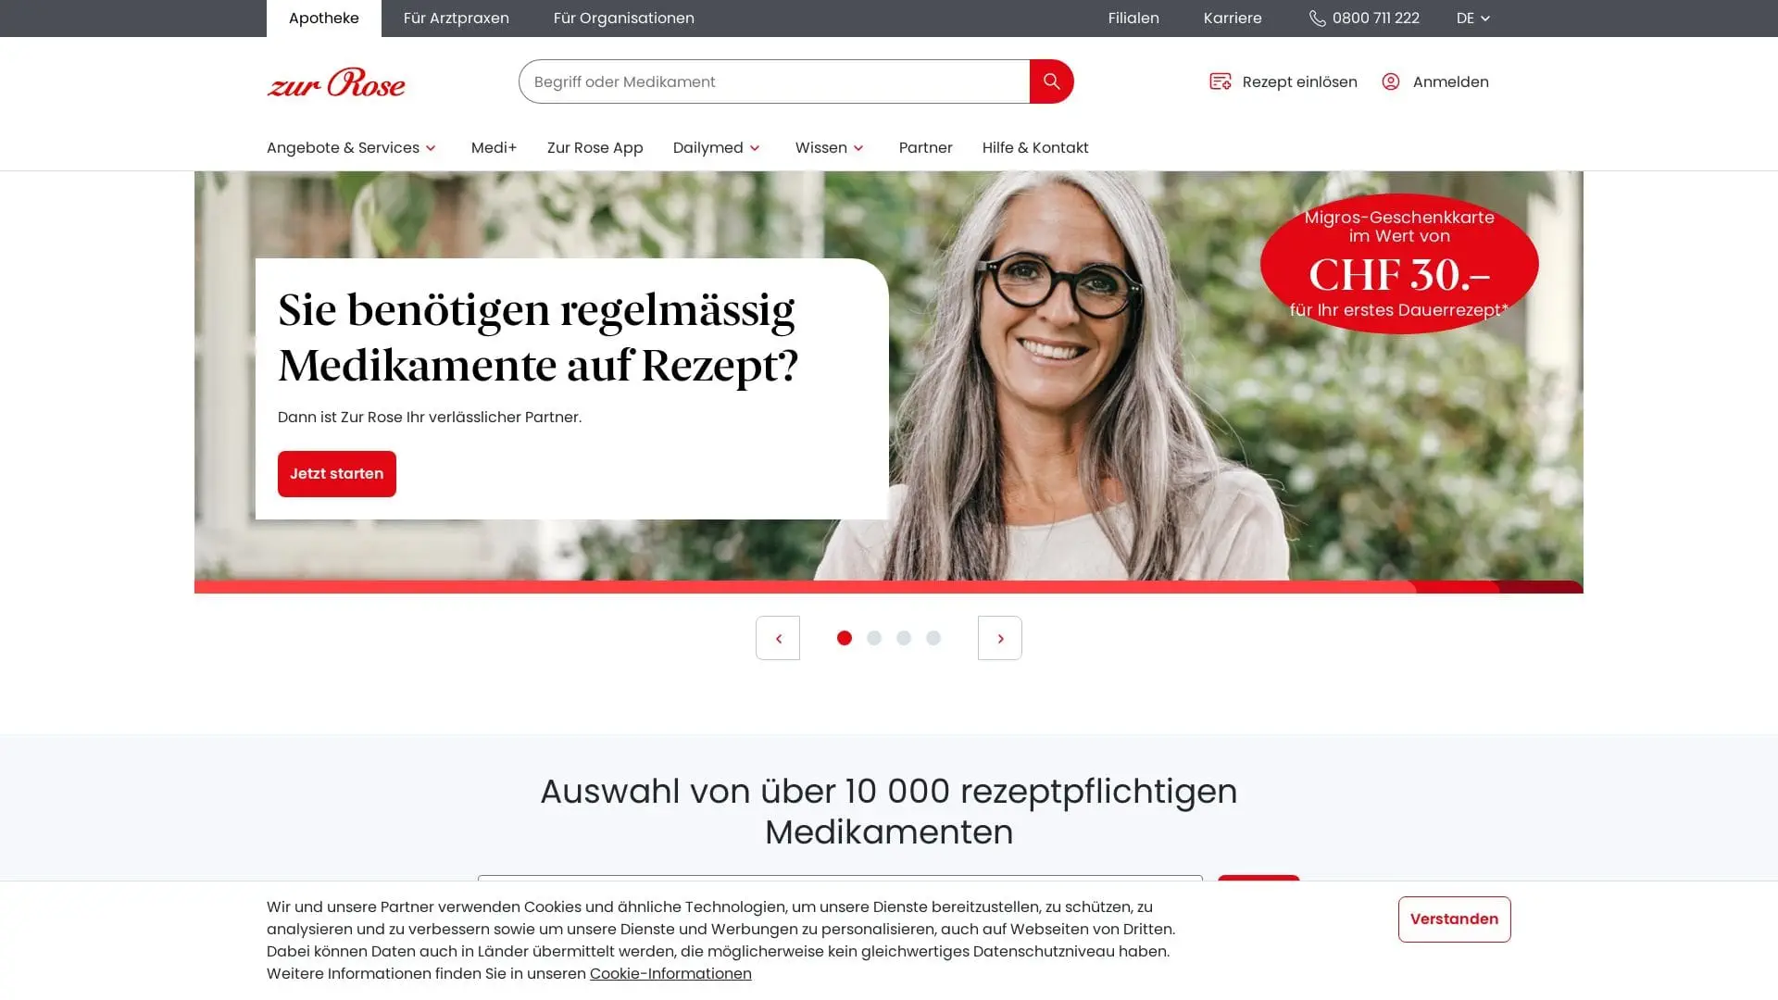
Task: Switch to the Für Arztpraxen tab
Action: point(457,19)
